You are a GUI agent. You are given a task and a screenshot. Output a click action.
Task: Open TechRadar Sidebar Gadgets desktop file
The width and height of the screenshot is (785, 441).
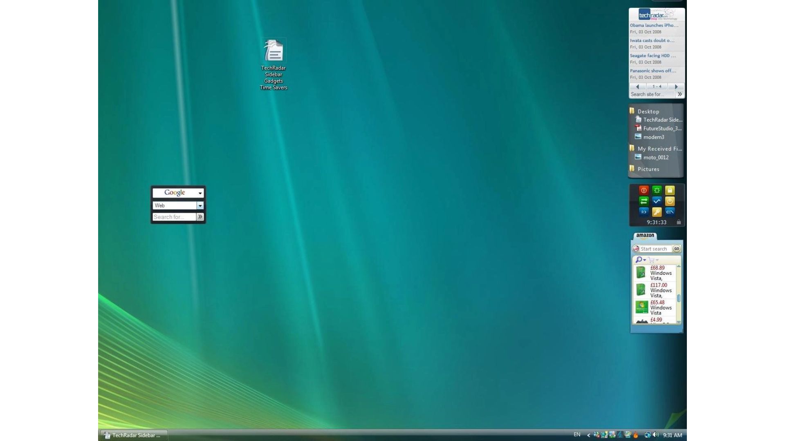pos(274,51)
